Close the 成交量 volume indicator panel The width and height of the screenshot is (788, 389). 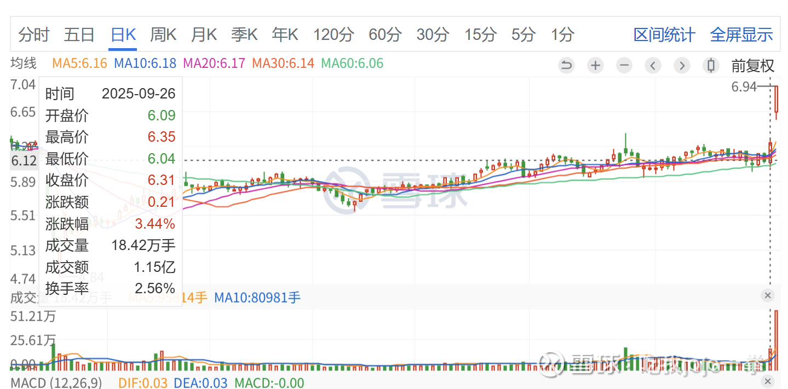coord(768,296)
